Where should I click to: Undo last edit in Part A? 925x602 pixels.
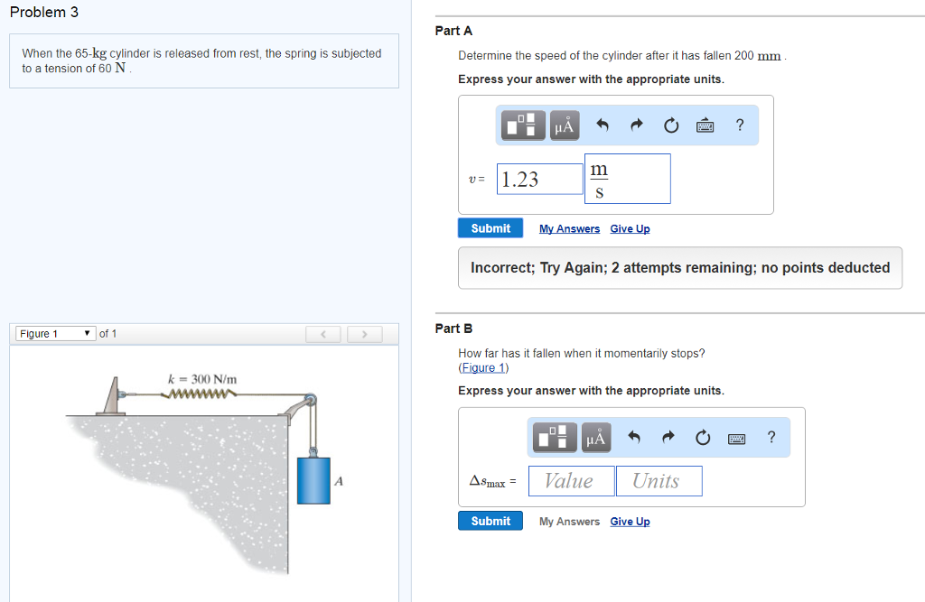tap(603, 126)
